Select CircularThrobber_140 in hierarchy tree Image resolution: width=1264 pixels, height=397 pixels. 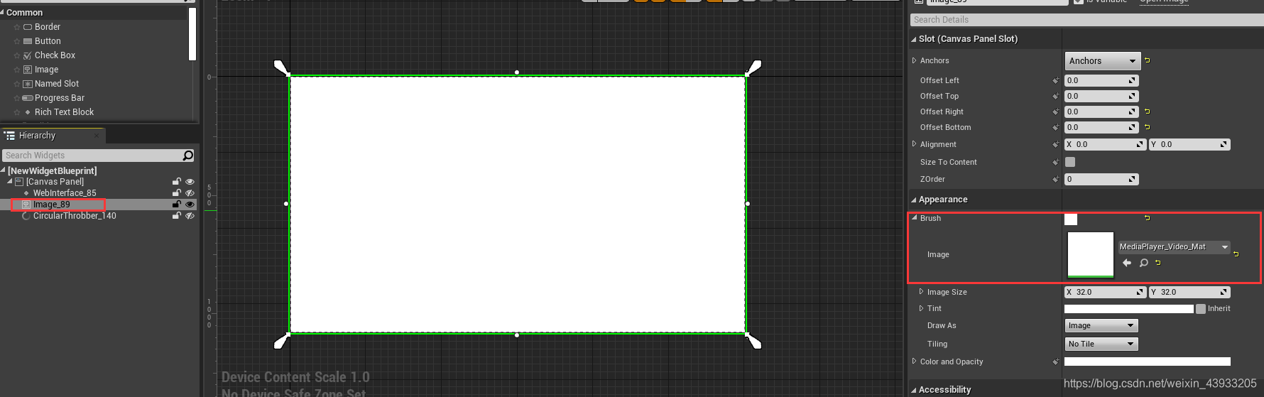(75, 216)
